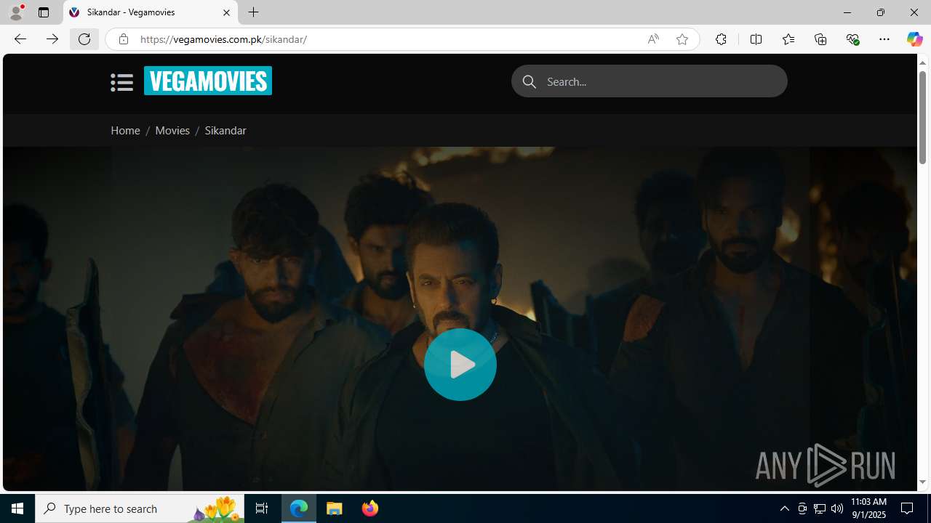Open Movies breadcrumb link
This screenshot has height=523, width=931.
[x=172, y=131]
